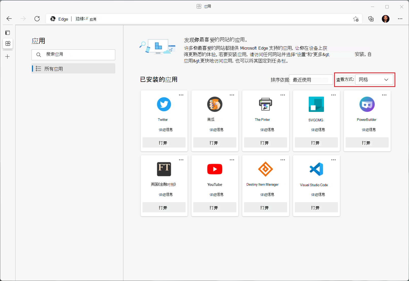This screenshot has height=281, width=409.
Task: View 详细信息 for Destiny Item Manager
Action: click(x=267, y=195)
